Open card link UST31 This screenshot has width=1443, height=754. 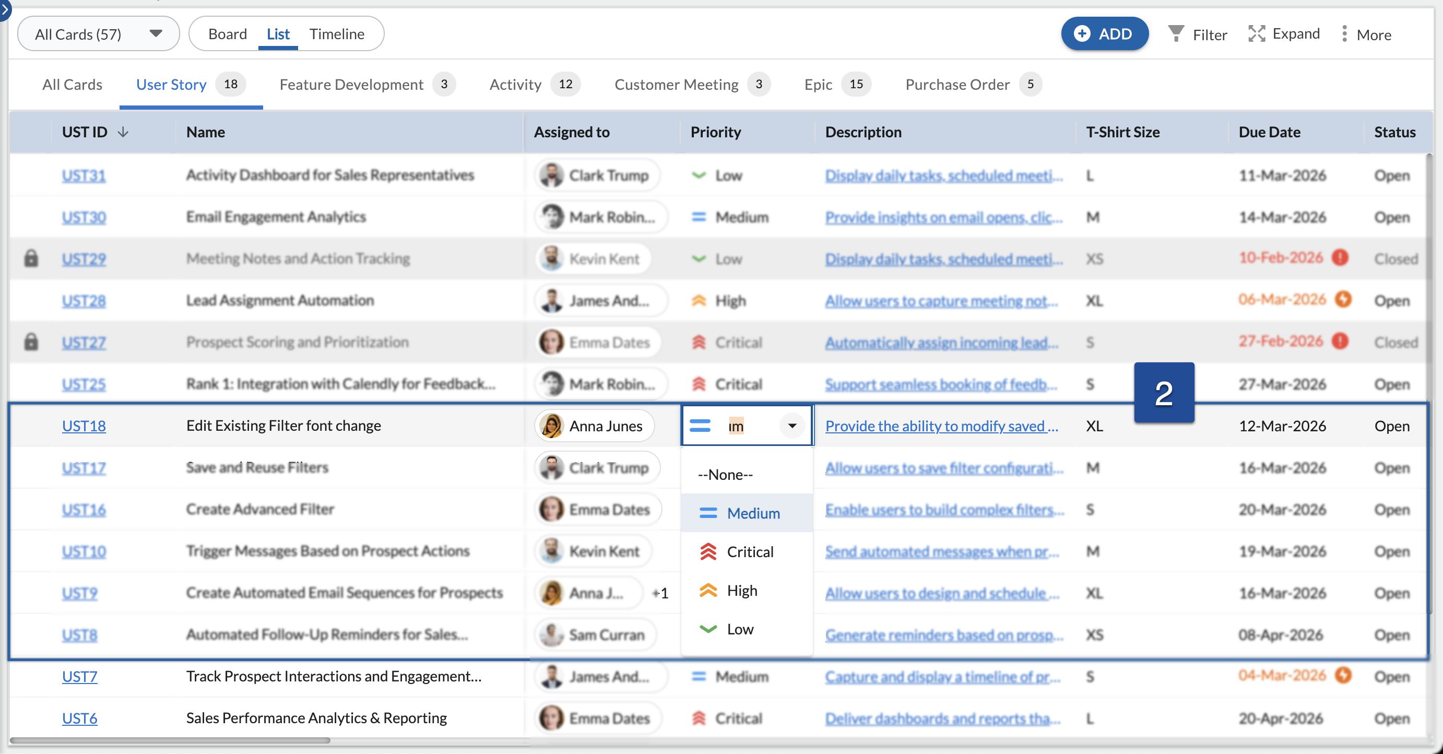[x=84, y=175]
